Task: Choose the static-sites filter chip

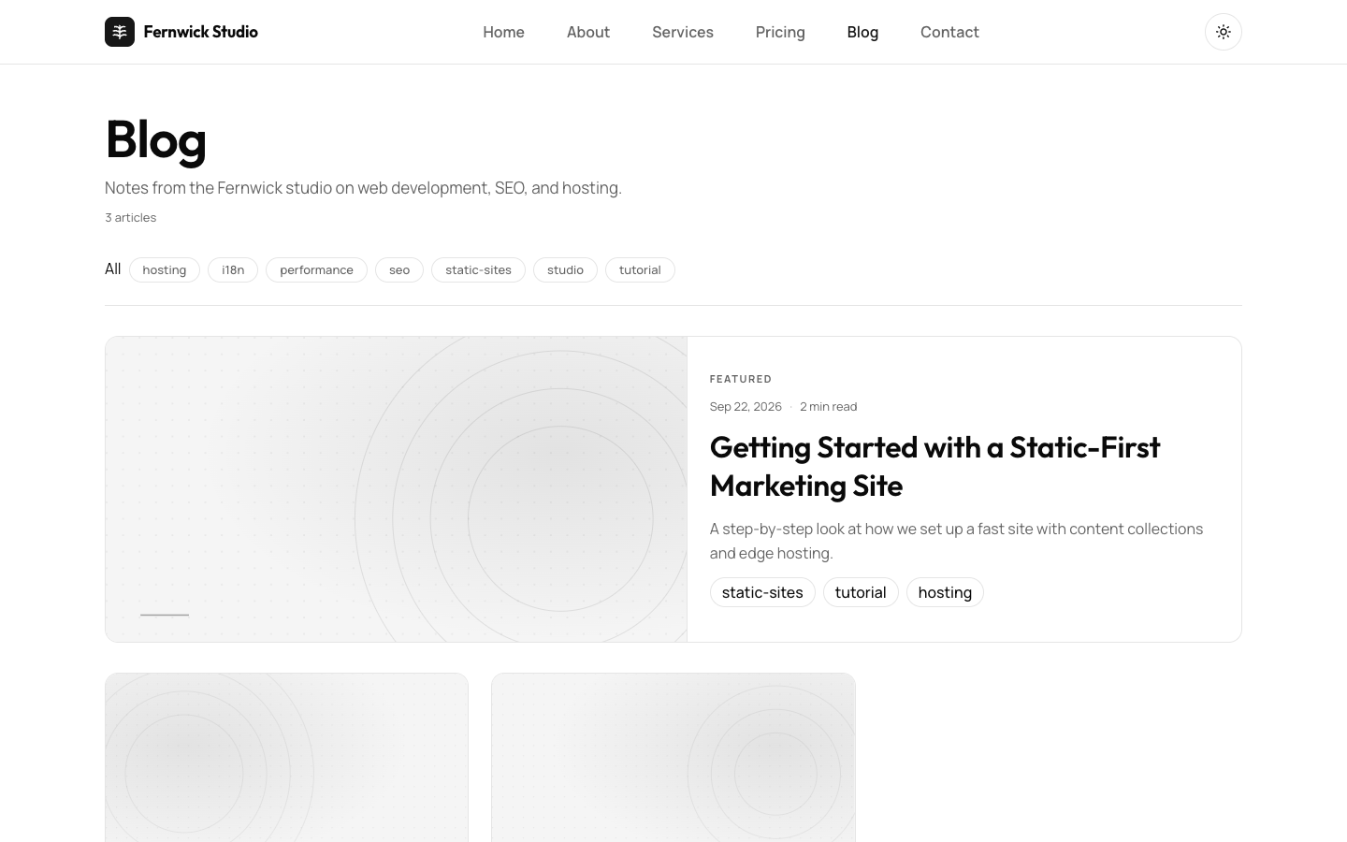Action: click(478, 269)
